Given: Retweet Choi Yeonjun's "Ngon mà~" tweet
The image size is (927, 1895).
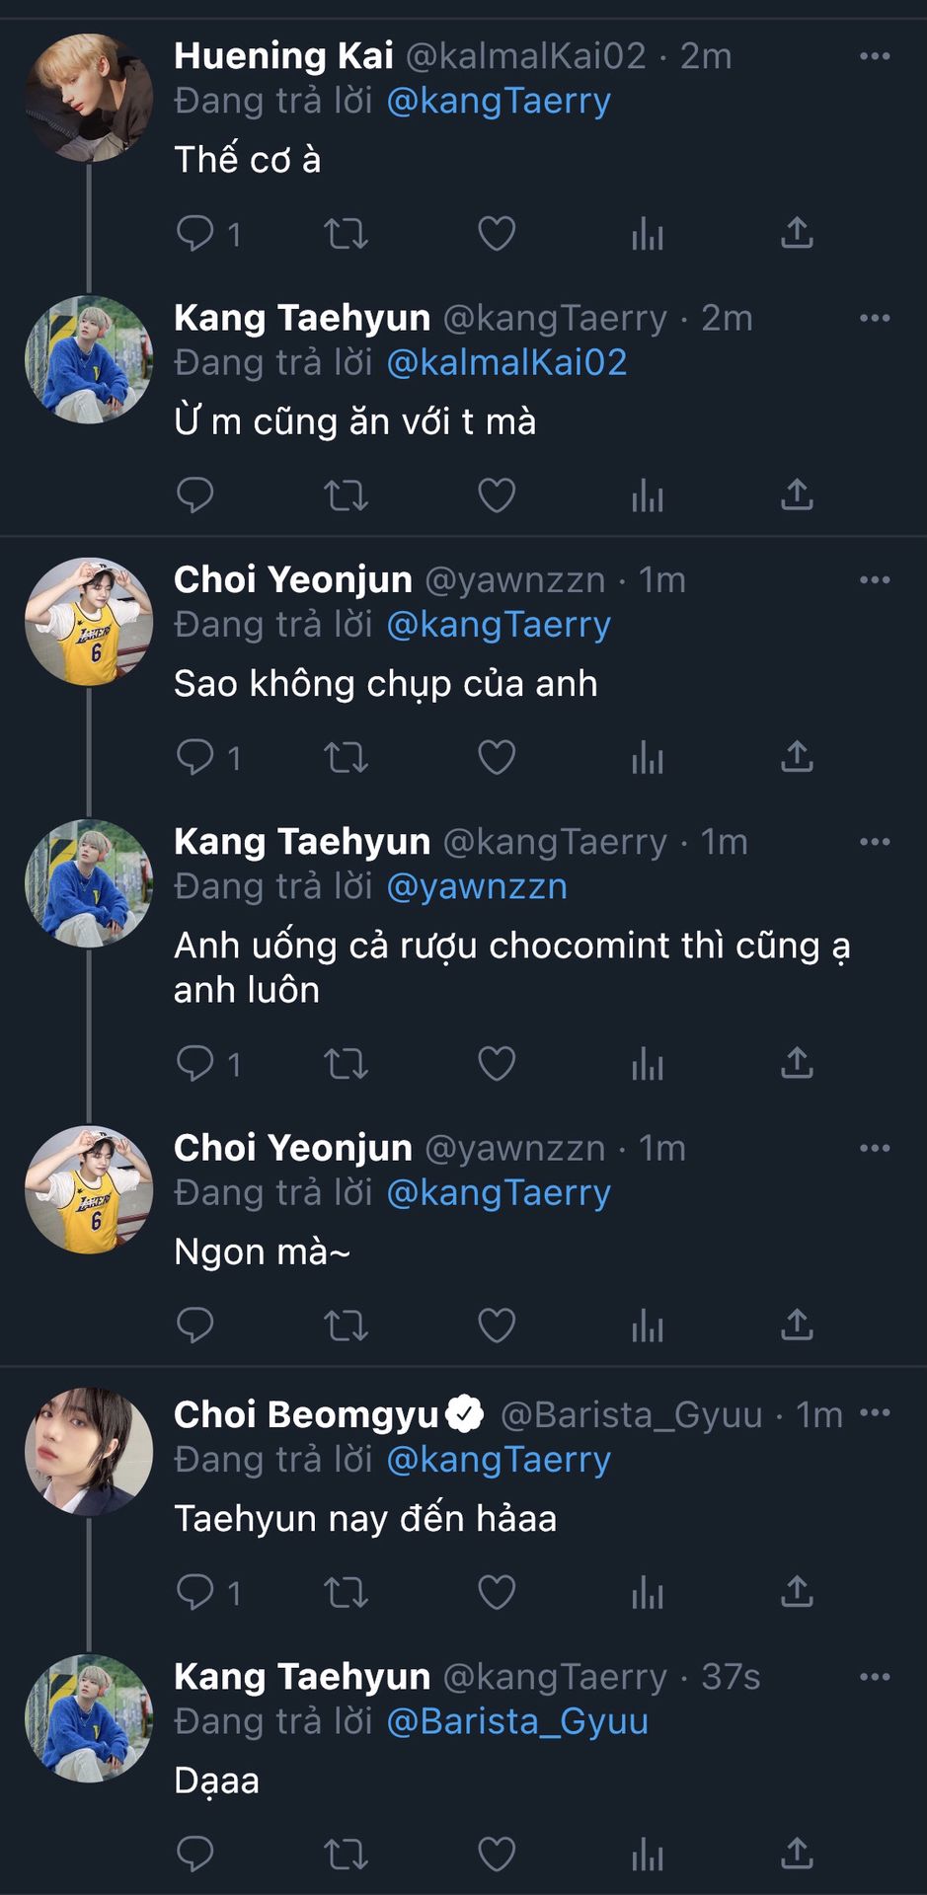Looking at the screenshot, I should tap(346, 1326).
